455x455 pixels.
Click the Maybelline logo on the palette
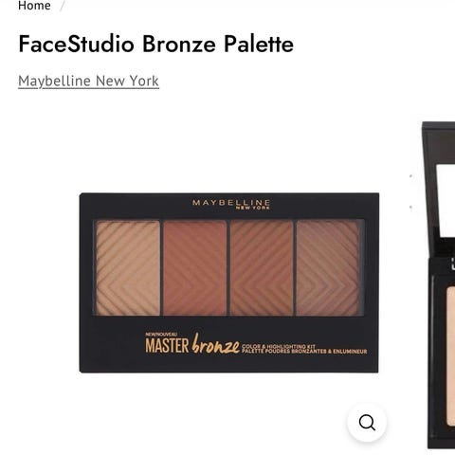coord(231,204)
